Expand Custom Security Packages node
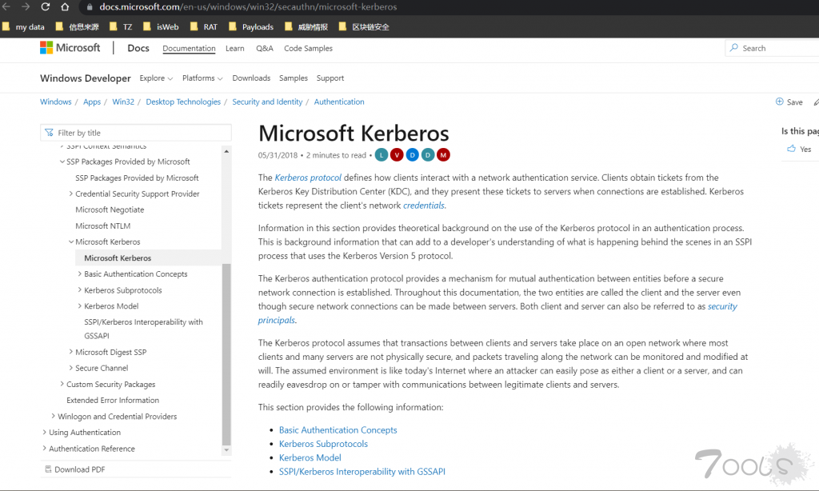Image resolution: width=819 pixels, height=491 pixels. (x=62, y=384)
